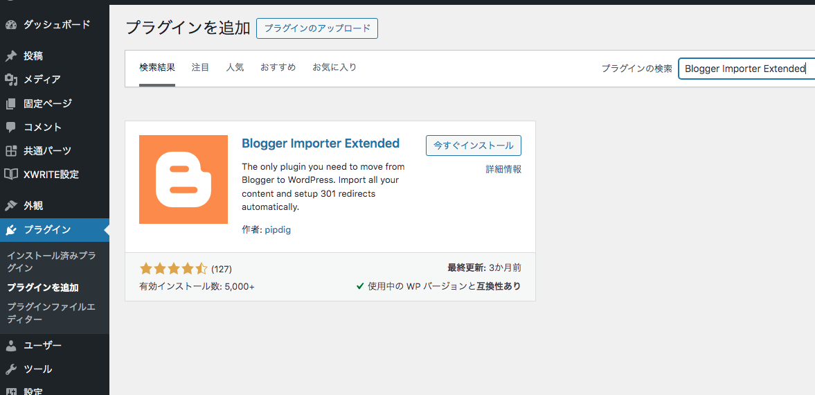The image size is (815, 395).
Task: Switch to the おすすめ tab
Action: (x=278, y=67)
